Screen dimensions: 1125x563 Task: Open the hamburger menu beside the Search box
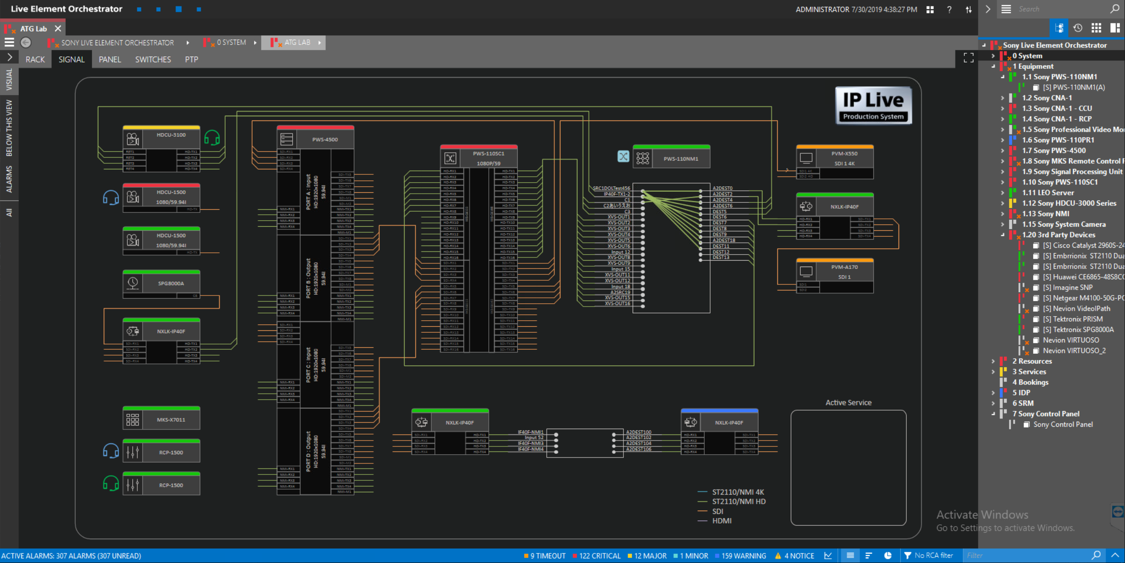1006,9
